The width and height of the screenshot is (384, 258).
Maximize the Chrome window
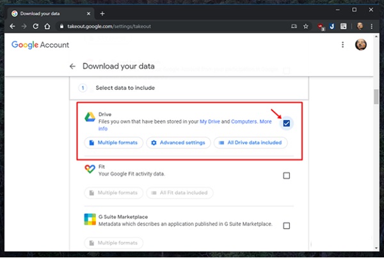[x=355, y=10]
